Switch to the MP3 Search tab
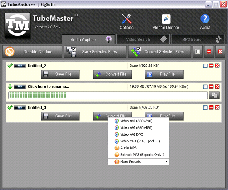The height and width of the screenshot is (190, 228). tap(198, 39)
